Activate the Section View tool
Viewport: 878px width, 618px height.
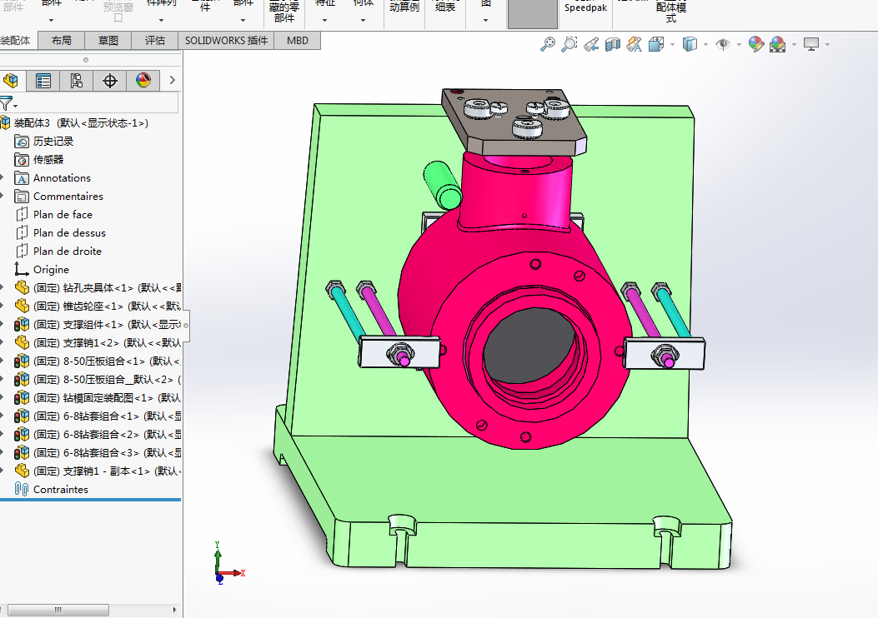(x=612, y=44)
